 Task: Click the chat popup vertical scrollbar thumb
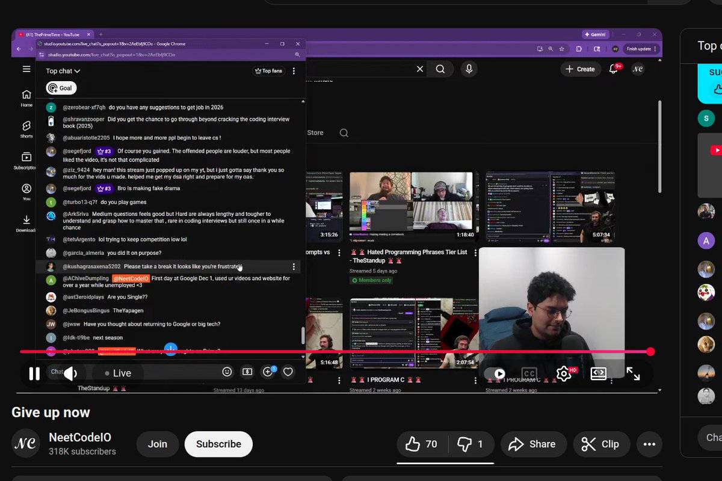coord(303,335)
